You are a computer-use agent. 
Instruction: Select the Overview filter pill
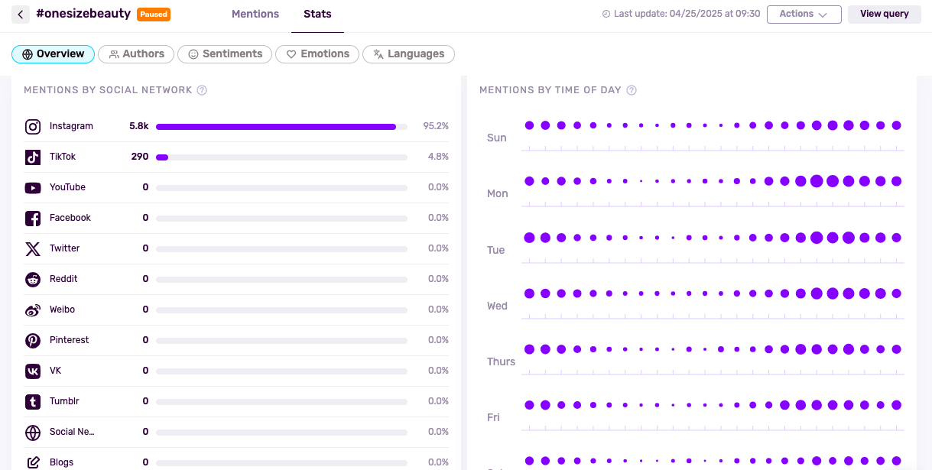[x=53, y=54]
